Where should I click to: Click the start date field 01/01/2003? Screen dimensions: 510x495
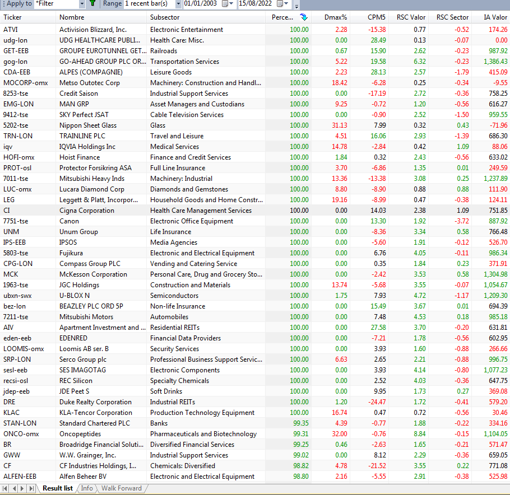coord(201,3)
